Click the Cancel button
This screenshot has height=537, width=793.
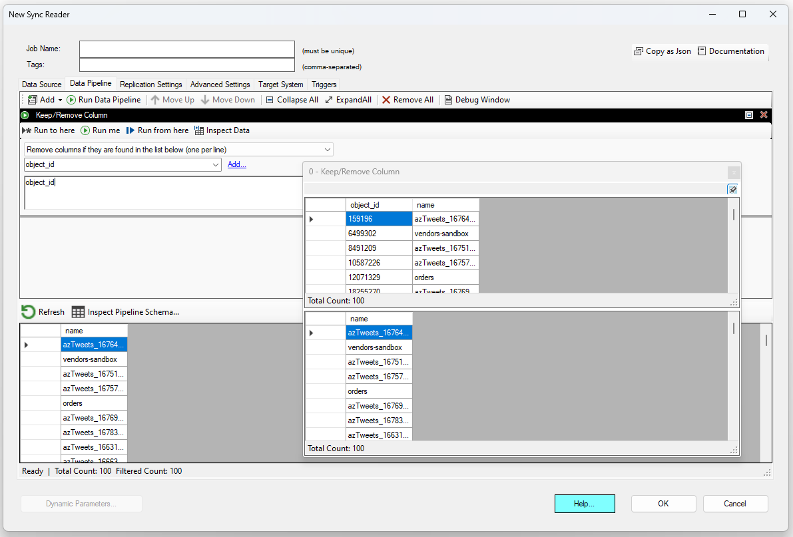point(735,504)
